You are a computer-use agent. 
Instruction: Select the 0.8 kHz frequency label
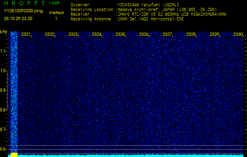tap(4, 110)
